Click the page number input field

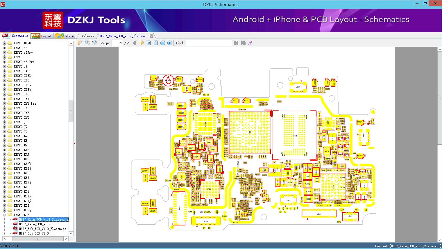117,43
